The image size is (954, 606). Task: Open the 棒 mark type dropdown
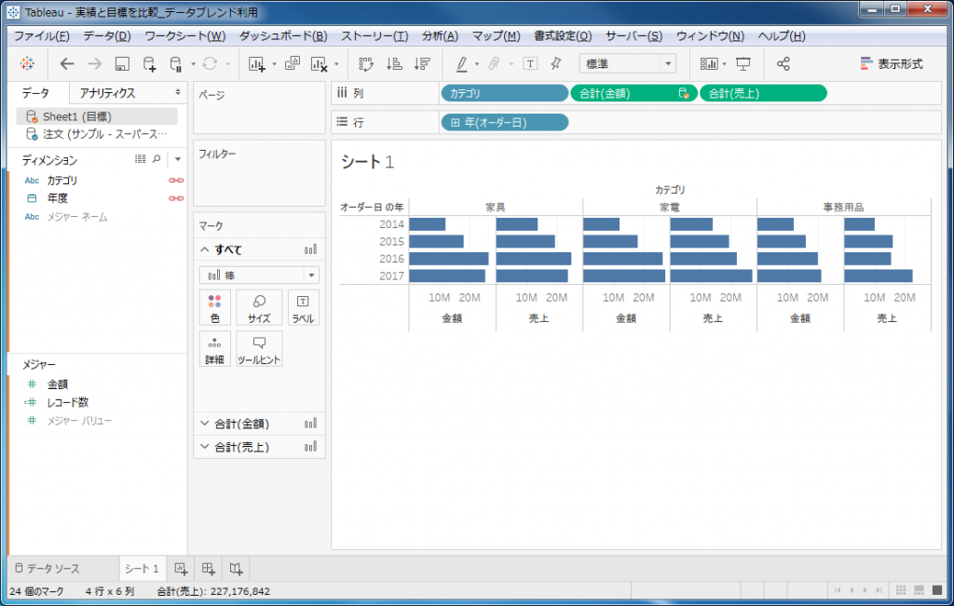coord(259,275)
